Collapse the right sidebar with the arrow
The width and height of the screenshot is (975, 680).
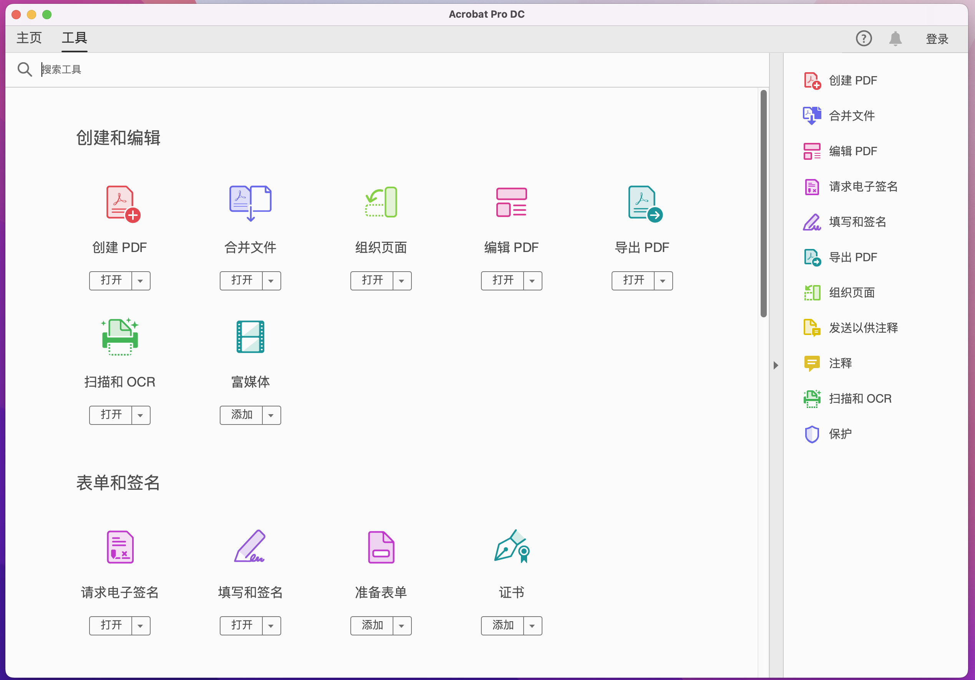click(776, 365)
